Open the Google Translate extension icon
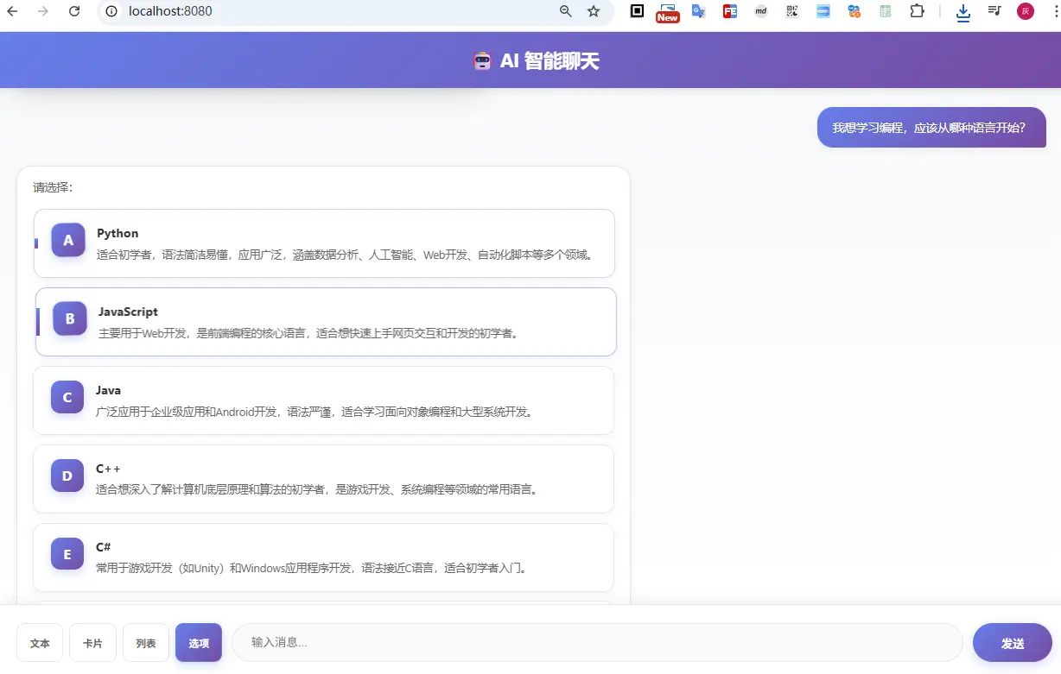 tap(698, 11)
